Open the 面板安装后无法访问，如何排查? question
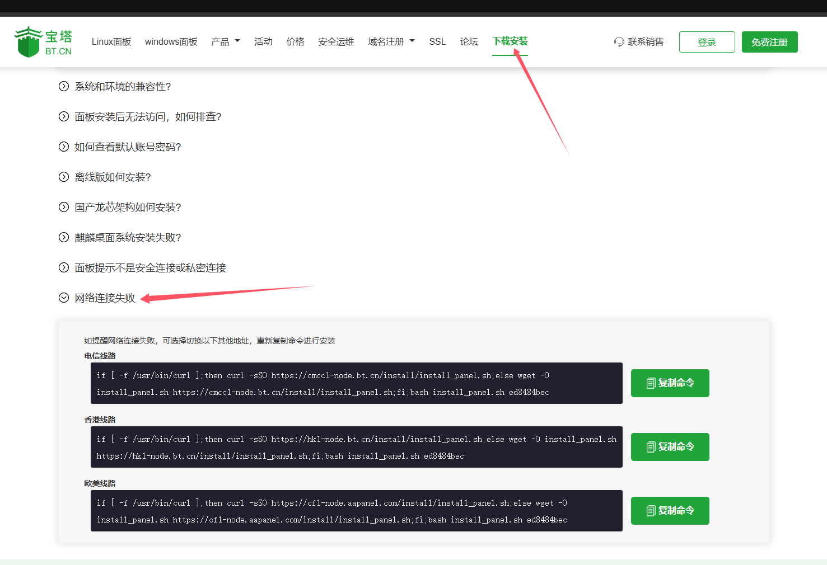The height and width of the screenshot is (565, 827). (x=148, y=116)
